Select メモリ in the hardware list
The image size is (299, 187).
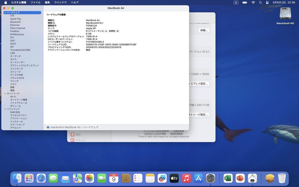pos(13,84)
